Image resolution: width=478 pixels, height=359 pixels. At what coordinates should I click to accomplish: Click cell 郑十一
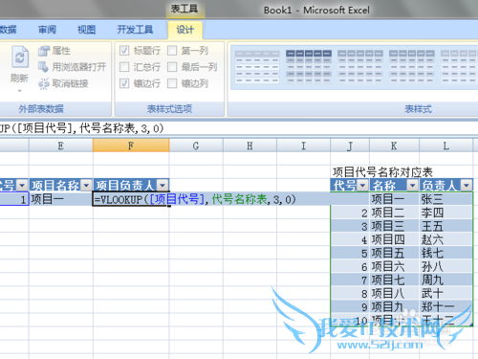point(446,306)
